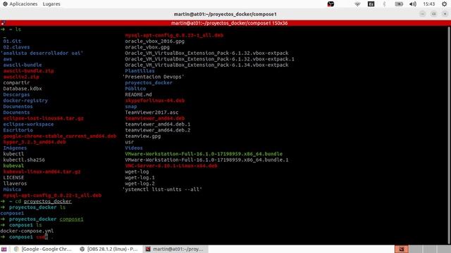
Task: Click 'skypeforlinux-64.deb' file name
Action: pyautogui.click(x=155, y=100)
